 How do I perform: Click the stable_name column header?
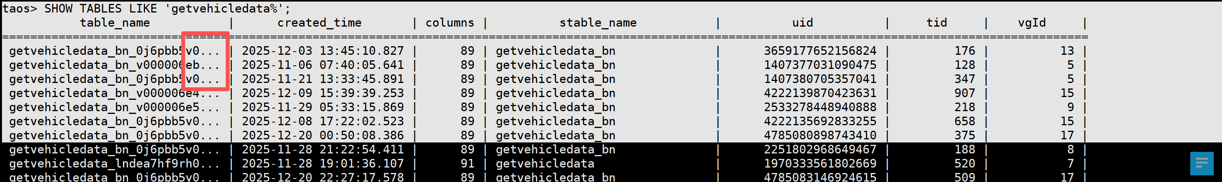pos(598,23)
